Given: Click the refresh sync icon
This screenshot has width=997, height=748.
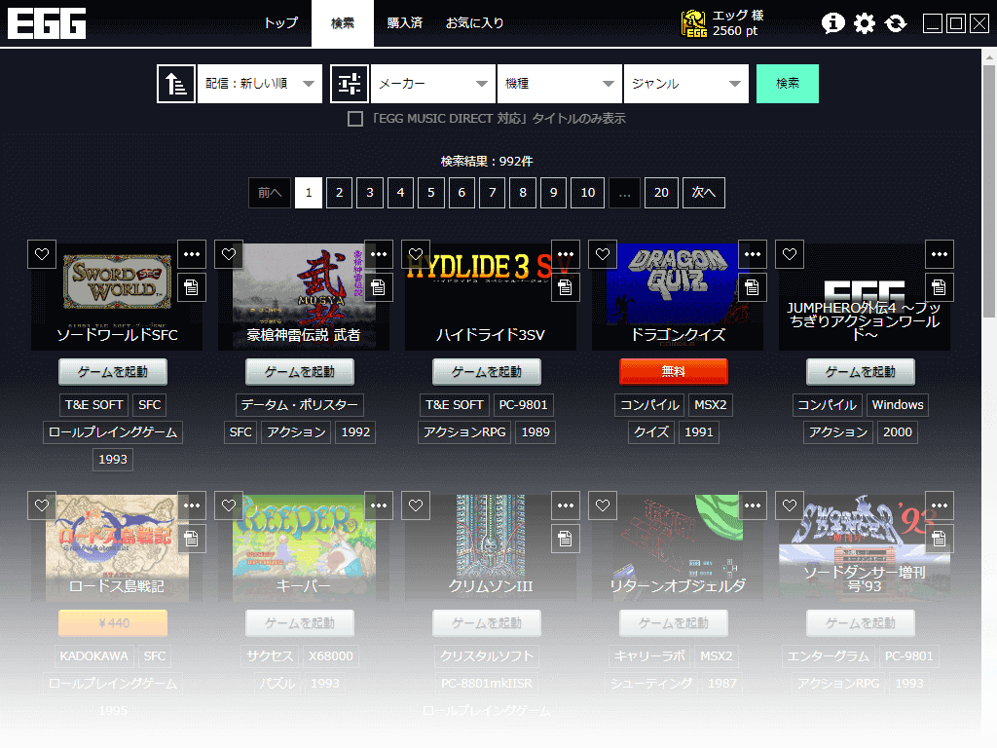Looking at the screenshot, I should 896,23.
